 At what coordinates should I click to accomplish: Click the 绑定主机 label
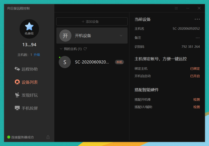click(141, 69)
